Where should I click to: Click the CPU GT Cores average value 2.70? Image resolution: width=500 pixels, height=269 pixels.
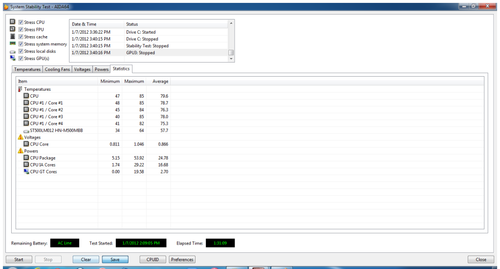(164, 171)
